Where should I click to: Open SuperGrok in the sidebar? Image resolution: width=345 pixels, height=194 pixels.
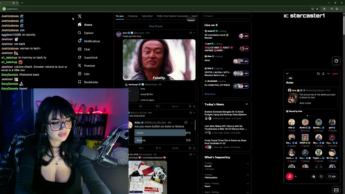point(88,57)
